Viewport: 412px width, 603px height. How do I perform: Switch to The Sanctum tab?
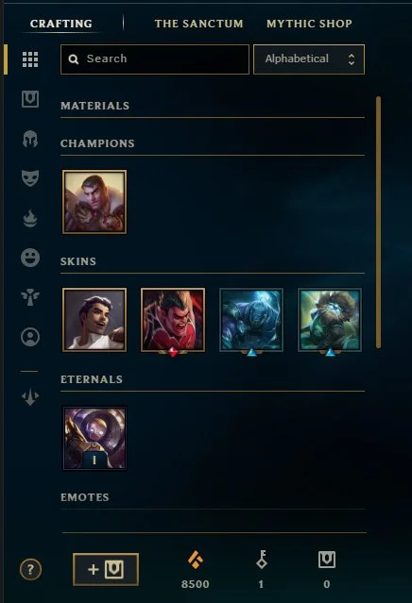tap(198, 24)
